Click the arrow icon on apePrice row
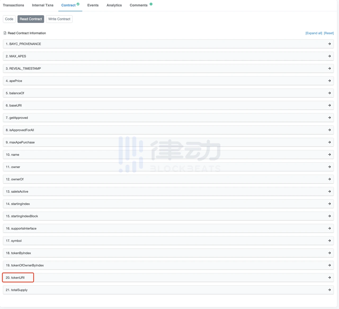This screenshot has width=339, height=309. pos(329,81)
